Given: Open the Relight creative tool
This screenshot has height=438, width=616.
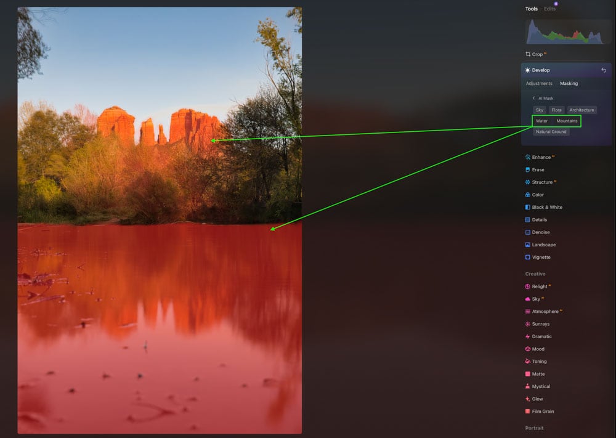Looking at the screenshot, I should (x=538, y=286).
